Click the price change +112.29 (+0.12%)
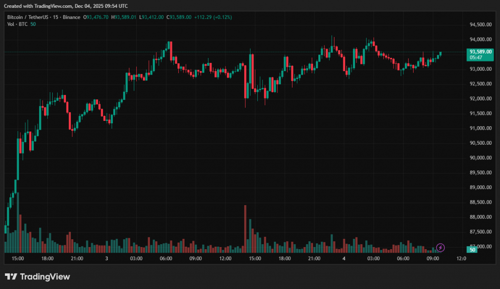 (213, 17)
